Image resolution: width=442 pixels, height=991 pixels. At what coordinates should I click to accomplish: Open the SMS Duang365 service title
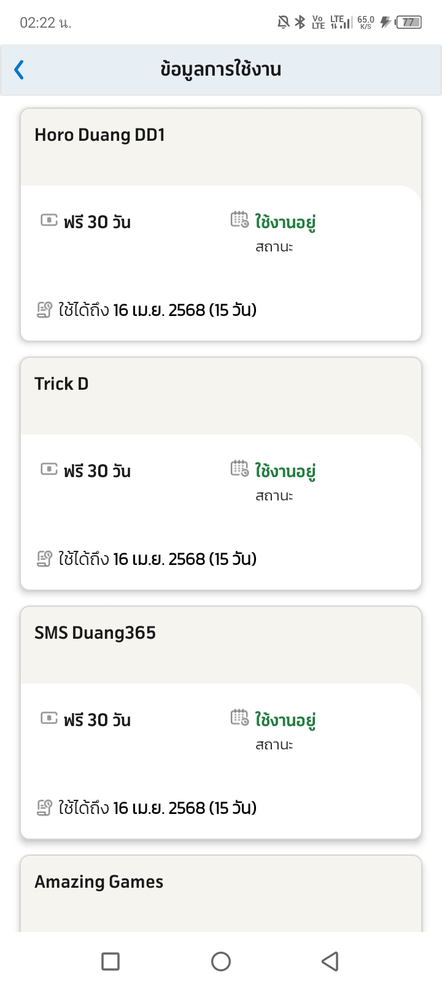(x=95, y=633)
